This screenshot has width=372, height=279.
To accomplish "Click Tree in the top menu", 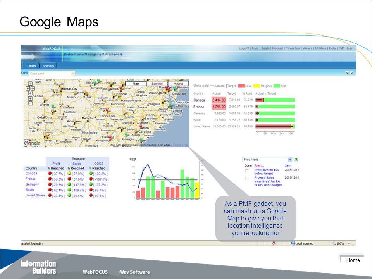I will tap(255, 48).
